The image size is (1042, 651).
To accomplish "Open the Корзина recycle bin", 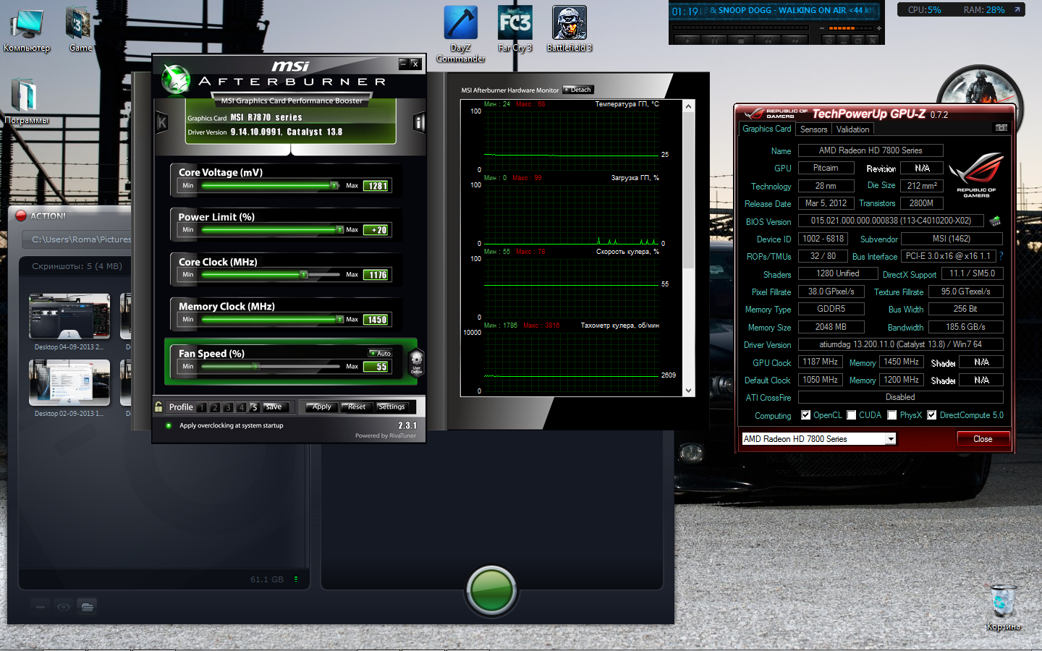I will pyautogui.click(x=1003, y=608).
